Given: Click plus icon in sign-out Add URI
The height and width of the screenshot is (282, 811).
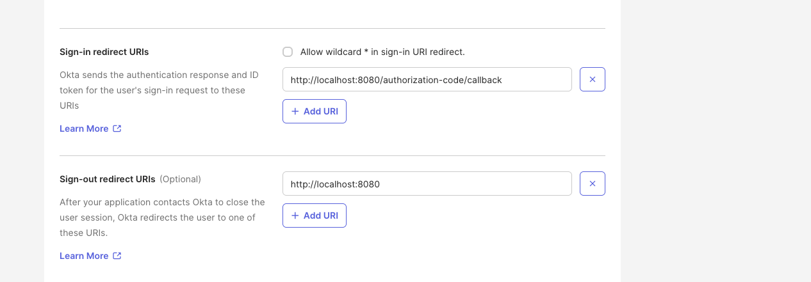Looking at the screenshot, I should (x=295, y=215).
